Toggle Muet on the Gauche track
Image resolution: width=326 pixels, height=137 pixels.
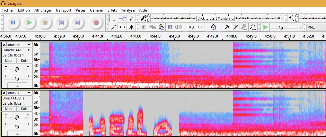(9, 61)
